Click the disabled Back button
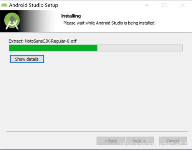 pyautogui.click(x=111, y=141)
